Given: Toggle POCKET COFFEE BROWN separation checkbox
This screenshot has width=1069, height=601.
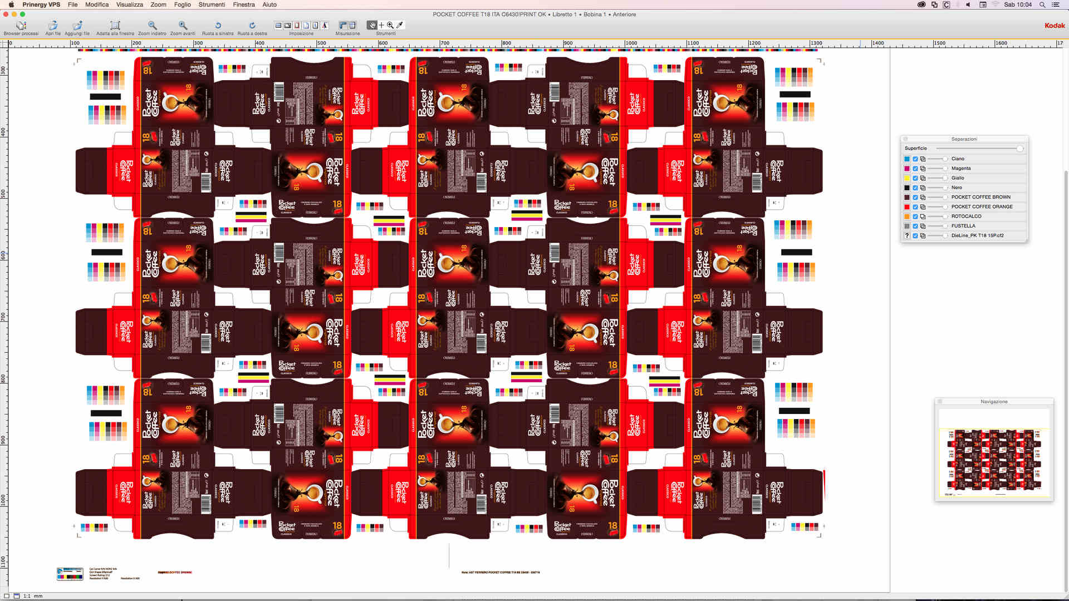Looking at the screenshot, I should 915,198.
